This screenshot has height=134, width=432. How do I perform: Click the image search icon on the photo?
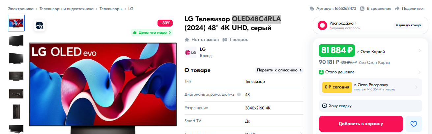pyautogui.click(x=40, y=26)
